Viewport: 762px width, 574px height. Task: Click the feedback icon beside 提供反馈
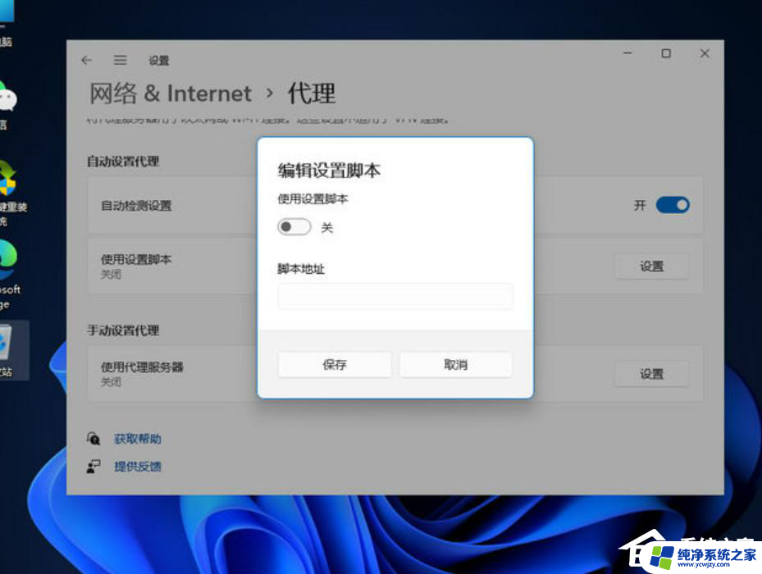click(94, 466)
